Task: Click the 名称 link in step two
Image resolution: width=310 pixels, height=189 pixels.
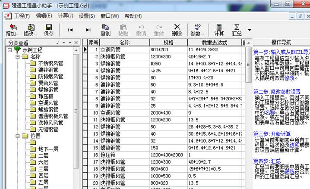Action: tap(270, 112)
